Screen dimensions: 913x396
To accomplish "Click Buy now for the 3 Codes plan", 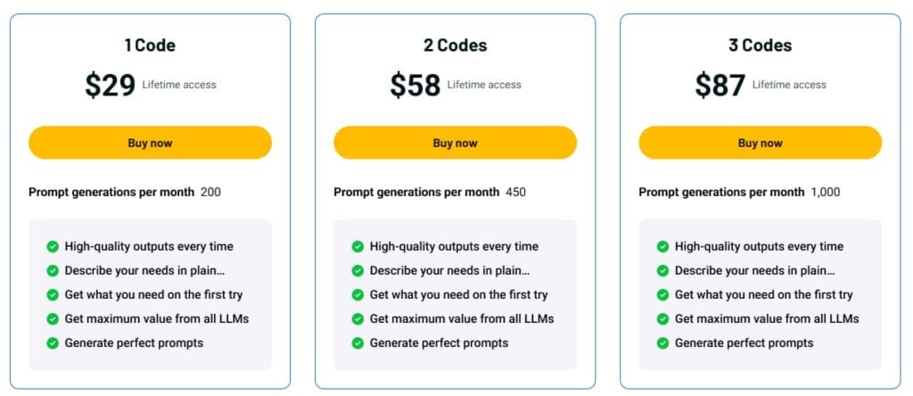I will click(761, 143).
